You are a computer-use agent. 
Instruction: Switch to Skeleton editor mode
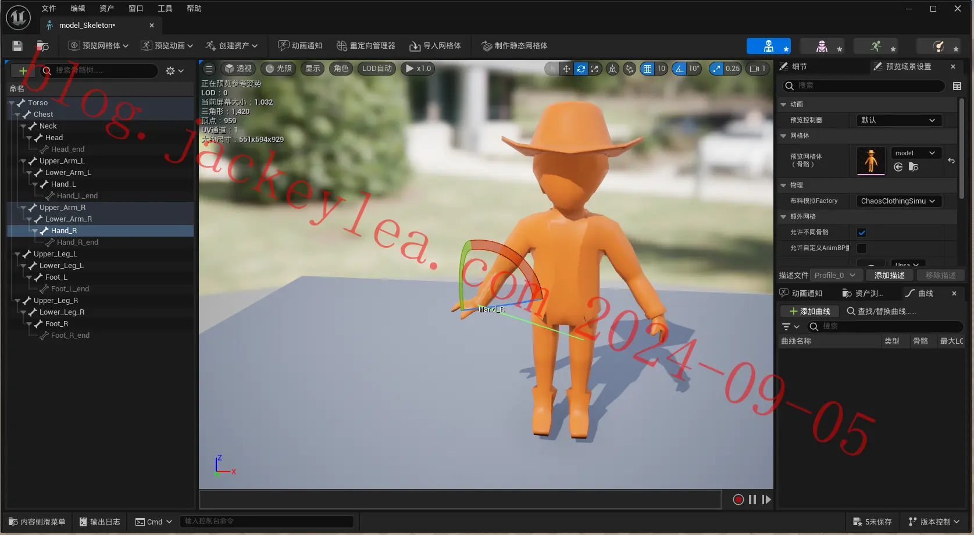tap(769, 46)
